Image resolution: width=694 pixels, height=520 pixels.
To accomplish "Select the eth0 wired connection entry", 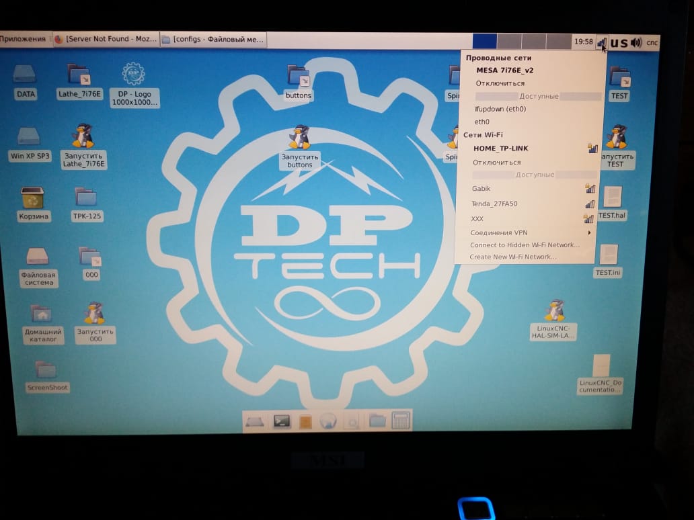I will coord(530,122).
